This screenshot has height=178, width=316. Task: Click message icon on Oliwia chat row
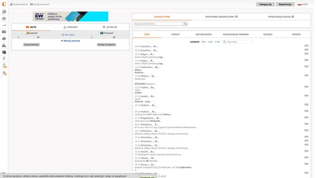(307, 157)
